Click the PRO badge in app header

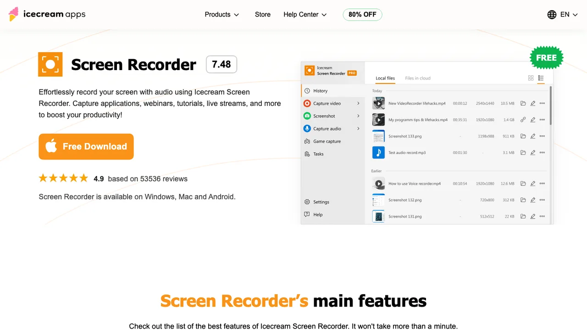(352, 73)
